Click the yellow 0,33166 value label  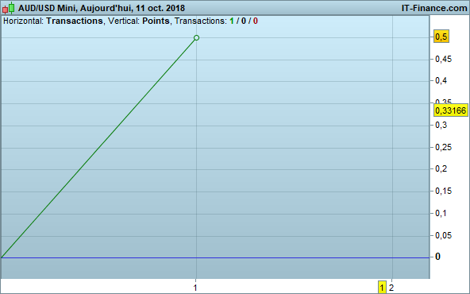(451, 110)
